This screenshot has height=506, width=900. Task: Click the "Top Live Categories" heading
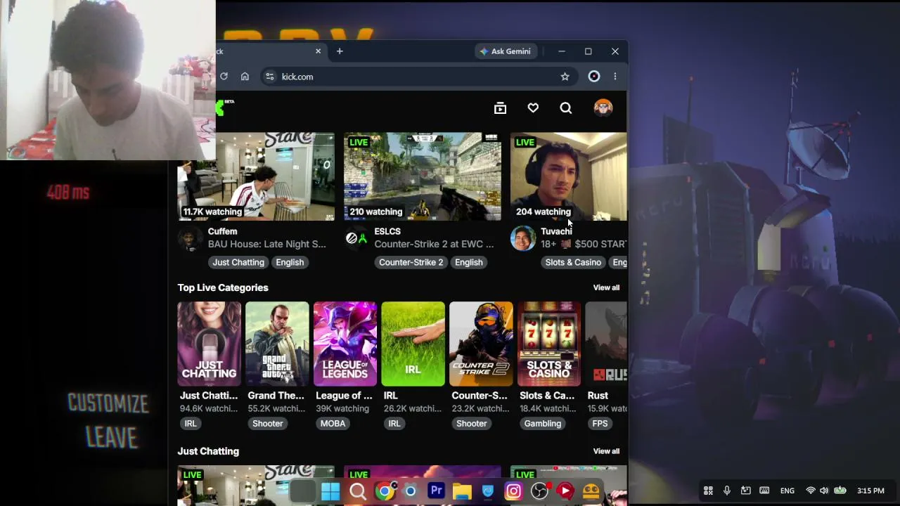pyautogui.click(x=223, y=287)
